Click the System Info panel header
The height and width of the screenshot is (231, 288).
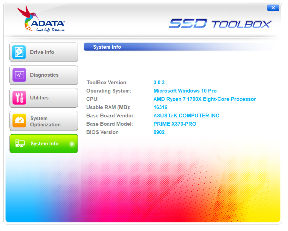[179, 47]
